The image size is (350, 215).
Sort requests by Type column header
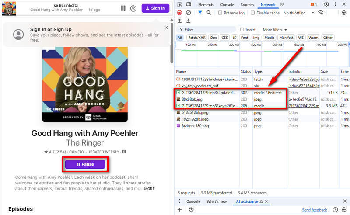(x=269, y=71)
